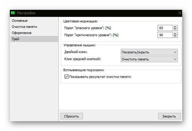Expand the 'Очистить память' dropdown arrow
192x131 pixels.
(x=175, y=59)
